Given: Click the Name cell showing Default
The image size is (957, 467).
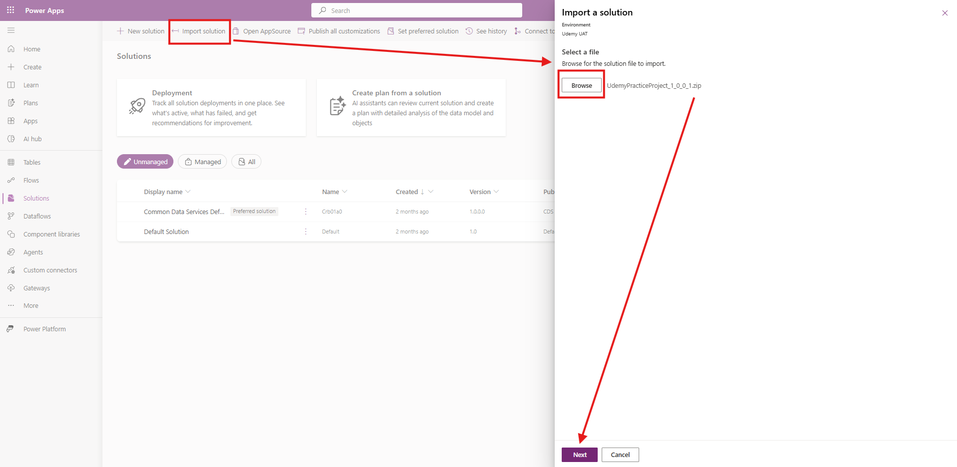Looking at the screenshot, I should pyautogui.click(x=331, y=232).
